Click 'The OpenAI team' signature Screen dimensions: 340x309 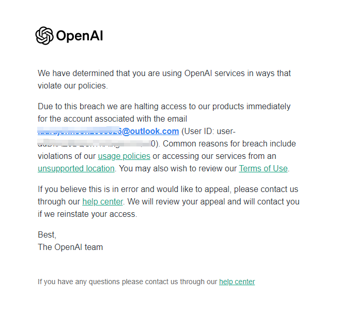70,247
